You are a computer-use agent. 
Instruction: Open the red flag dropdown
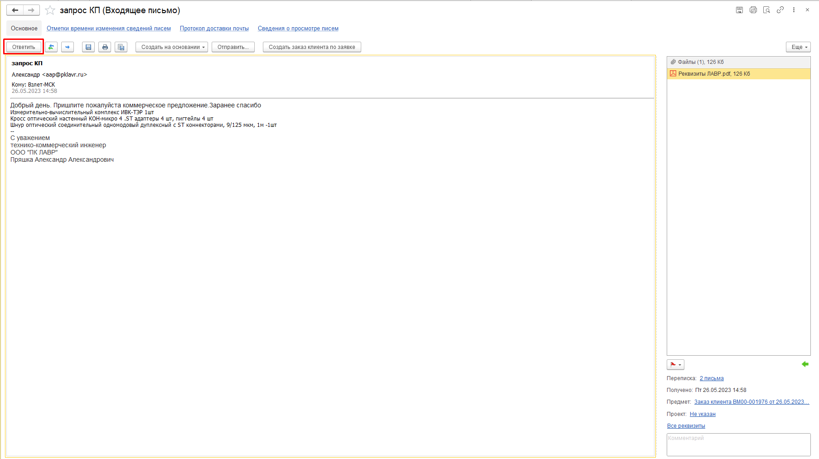[675, 365]
